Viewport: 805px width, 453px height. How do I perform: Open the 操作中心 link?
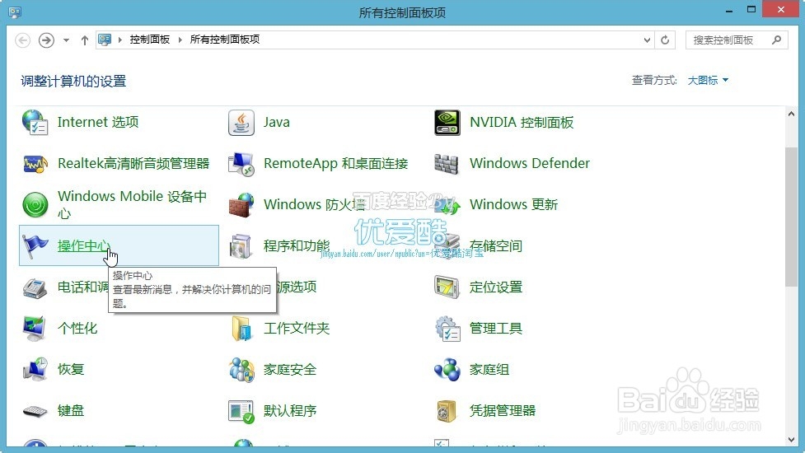[x=84, y=245]
